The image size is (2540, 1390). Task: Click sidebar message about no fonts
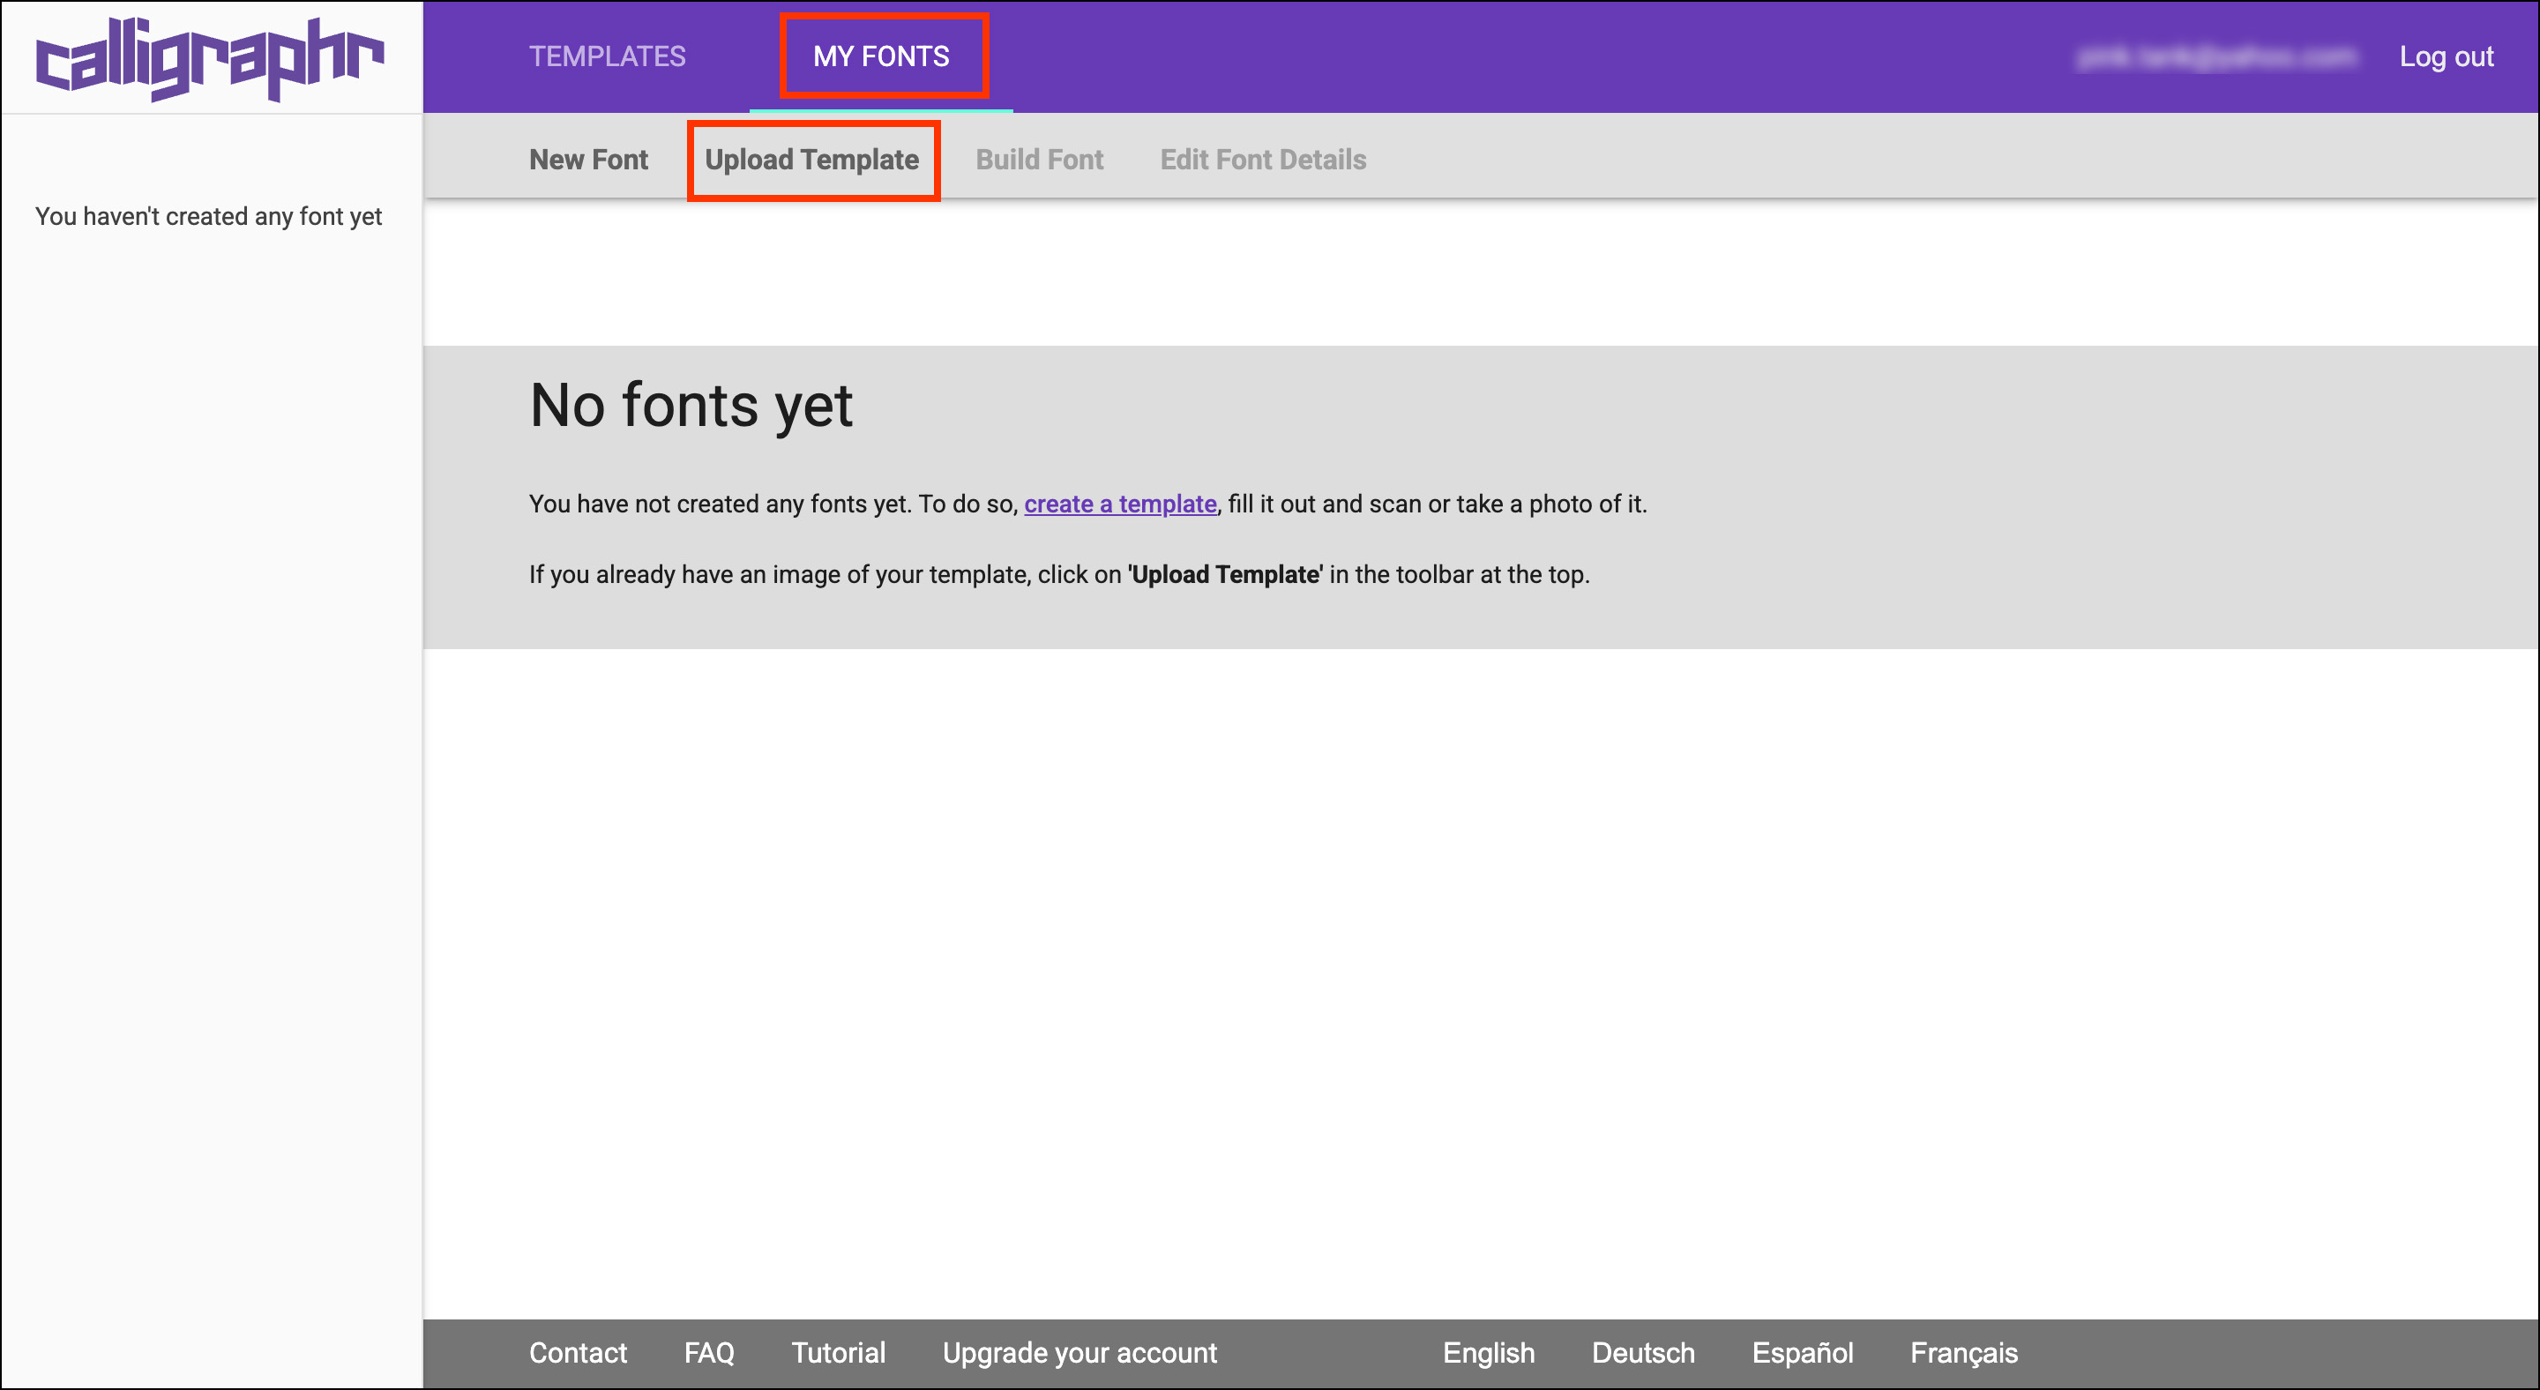point(208,217)
